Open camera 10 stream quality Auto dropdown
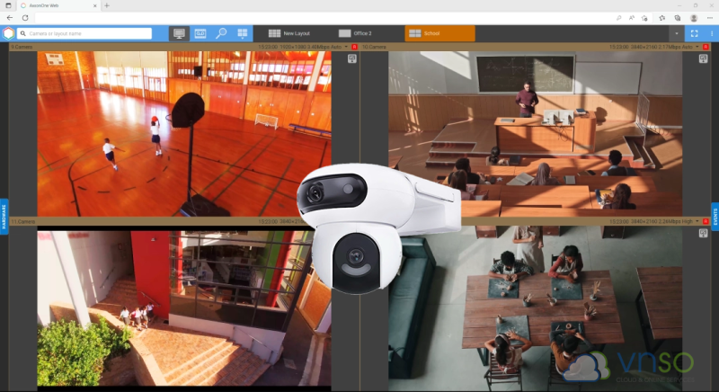 688,46
